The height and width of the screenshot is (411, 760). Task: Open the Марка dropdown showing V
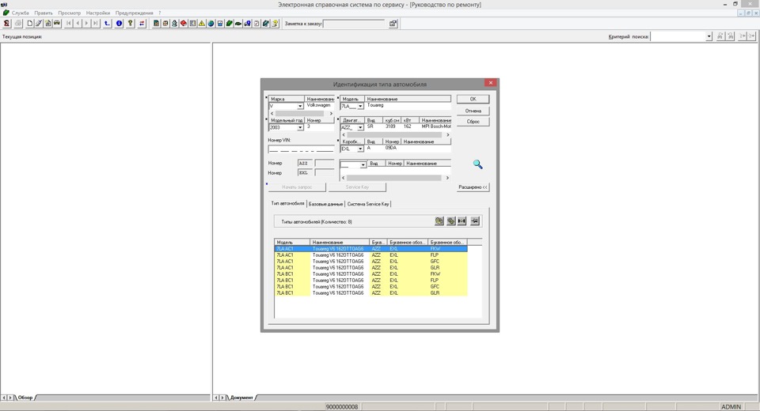300,106
